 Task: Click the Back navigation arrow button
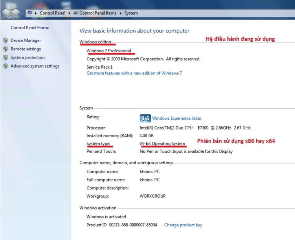[x=6, y=13]
